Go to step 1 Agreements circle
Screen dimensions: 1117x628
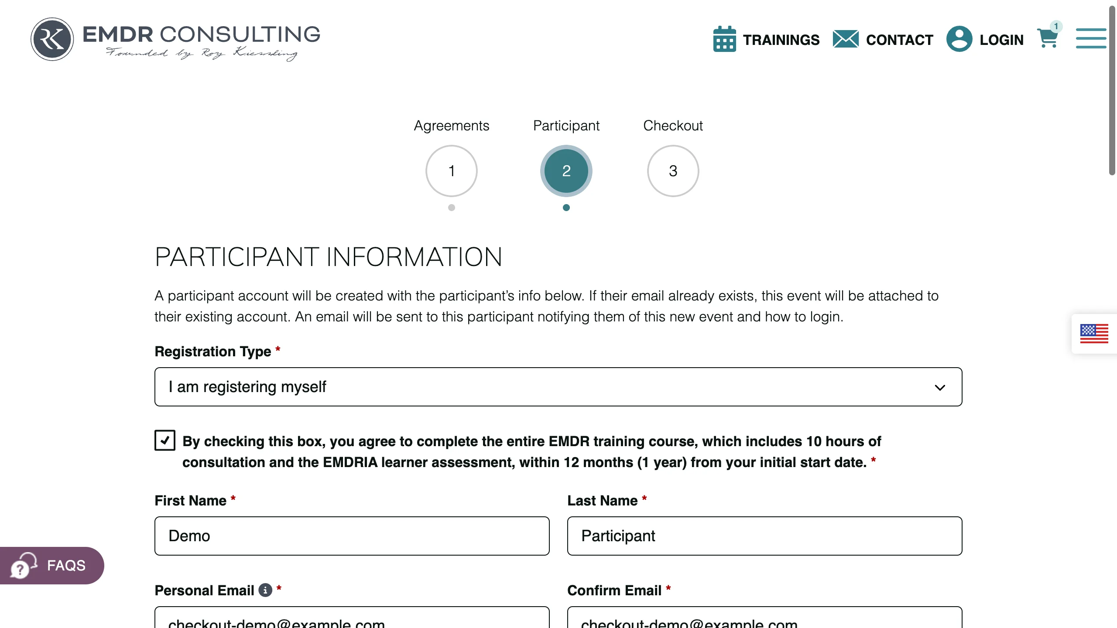coord(451,171)
